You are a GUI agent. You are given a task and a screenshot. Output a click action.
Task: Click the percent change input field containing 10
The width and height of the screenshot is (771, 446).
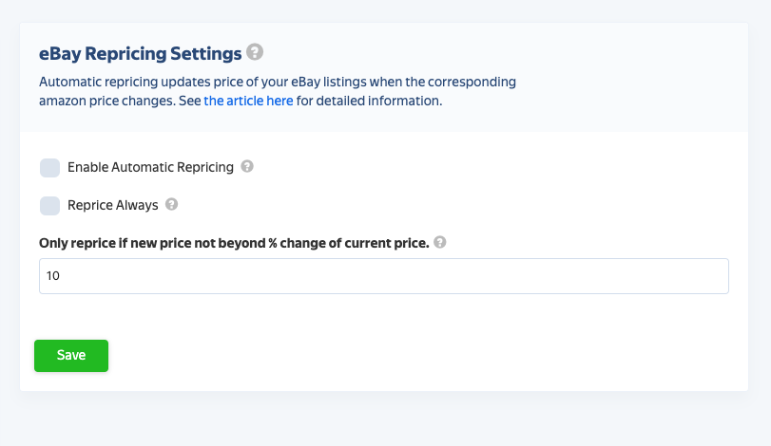coord(384,276)
